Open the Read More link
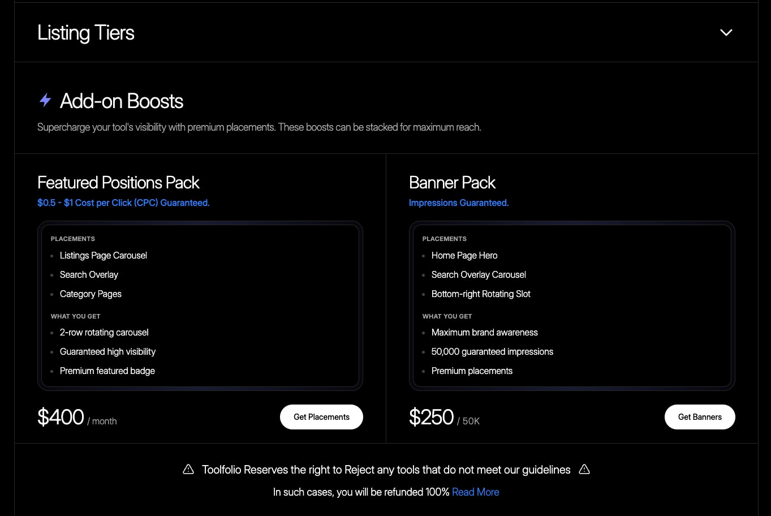This screenshot has width=771, height=516. (476, 492)
